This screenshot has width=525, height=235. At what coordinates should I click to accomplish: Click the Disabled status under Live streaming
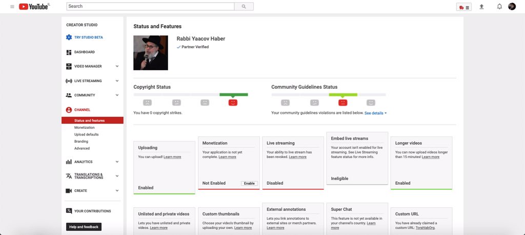275,183
